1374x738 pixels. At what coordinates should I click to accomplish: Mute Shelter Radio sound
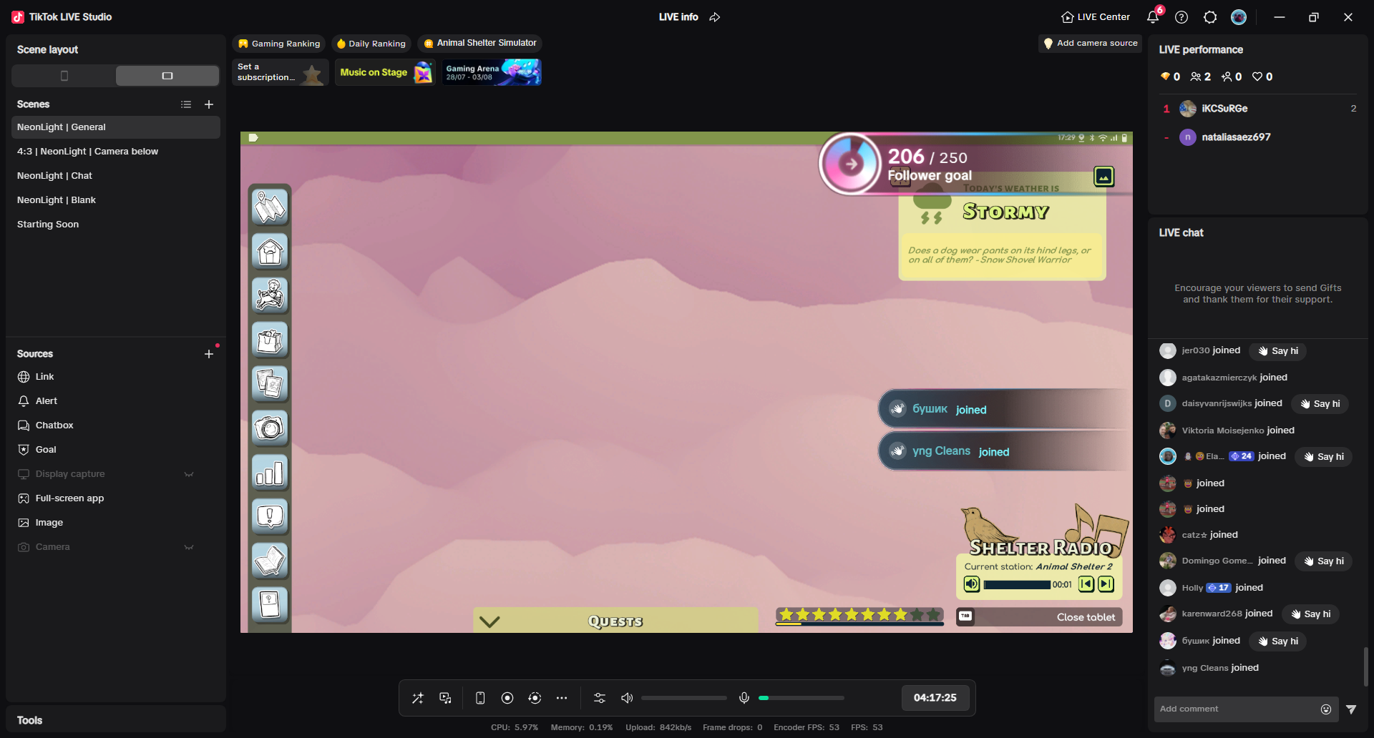click(x=972, y=584)
